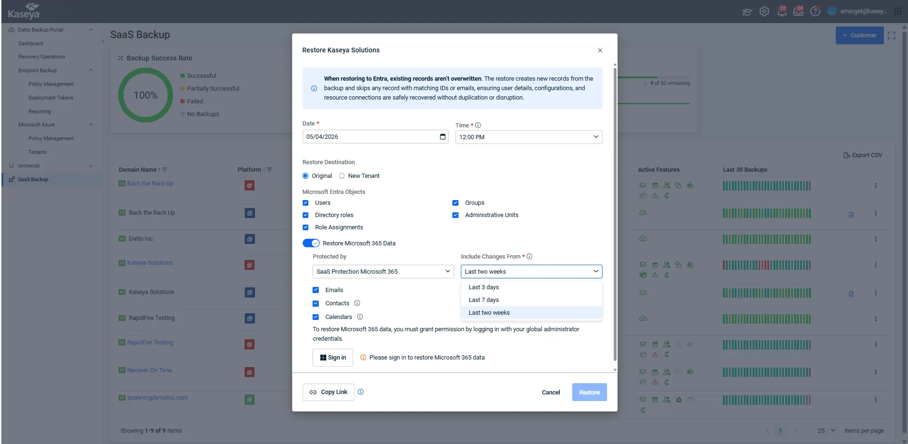Click the platform icon for Datto Inc.
Screen dimensions: 908x444
[x=250, y=239]
